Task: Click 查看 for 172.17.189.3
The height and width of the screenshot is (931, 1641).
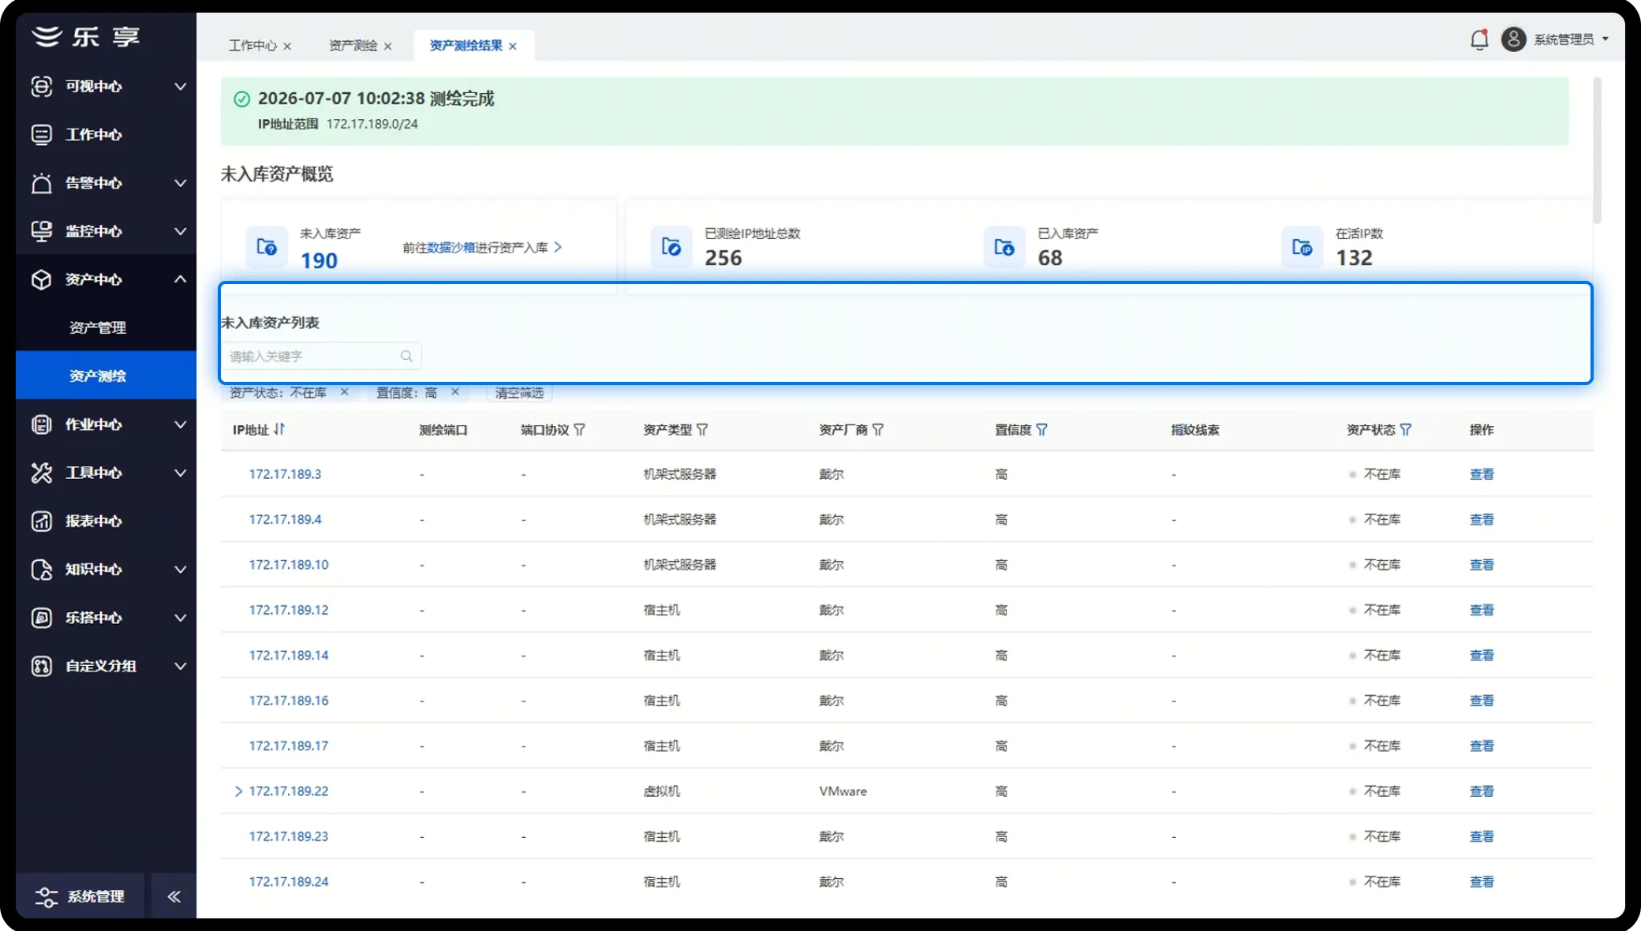Action: click(1482, 474)
